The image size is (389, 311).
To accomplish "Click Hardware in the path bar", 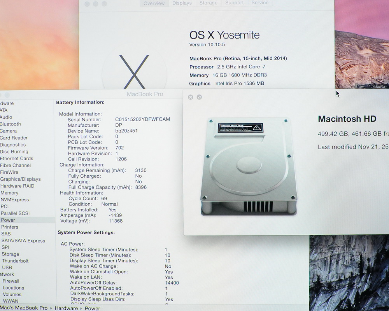I will tap(66, 308).
